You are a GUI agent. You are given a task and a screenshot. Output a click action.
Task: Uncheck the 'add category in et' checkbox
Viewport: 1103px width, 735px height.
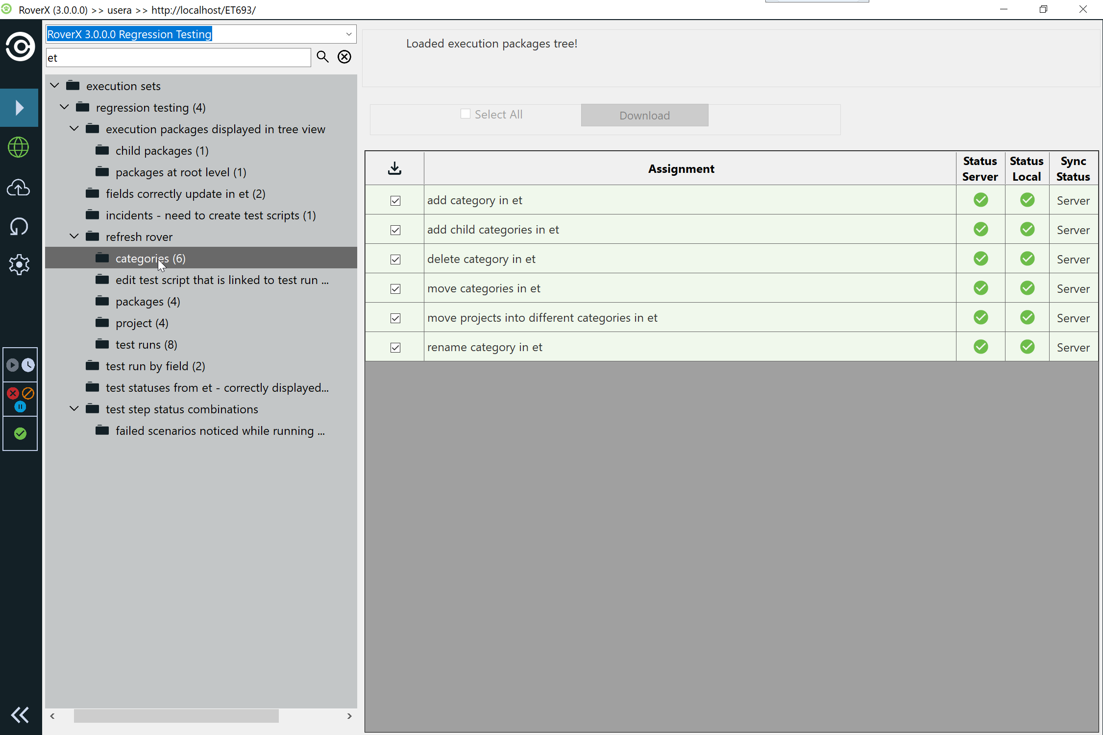coord(395,201)
